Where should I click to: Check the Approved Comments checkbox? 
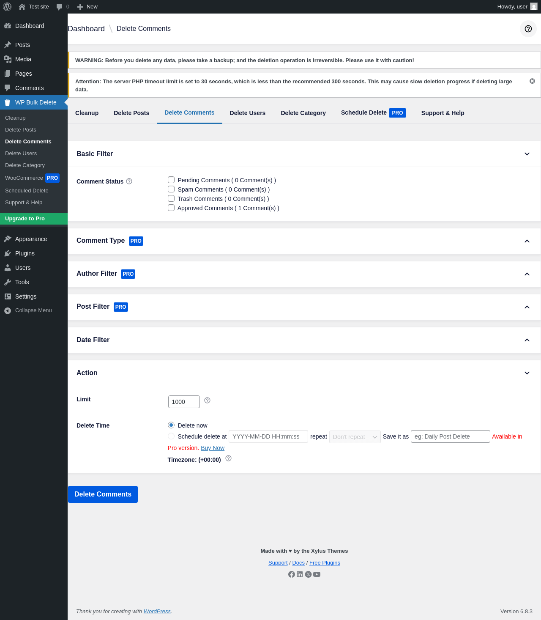coord(171,208)
